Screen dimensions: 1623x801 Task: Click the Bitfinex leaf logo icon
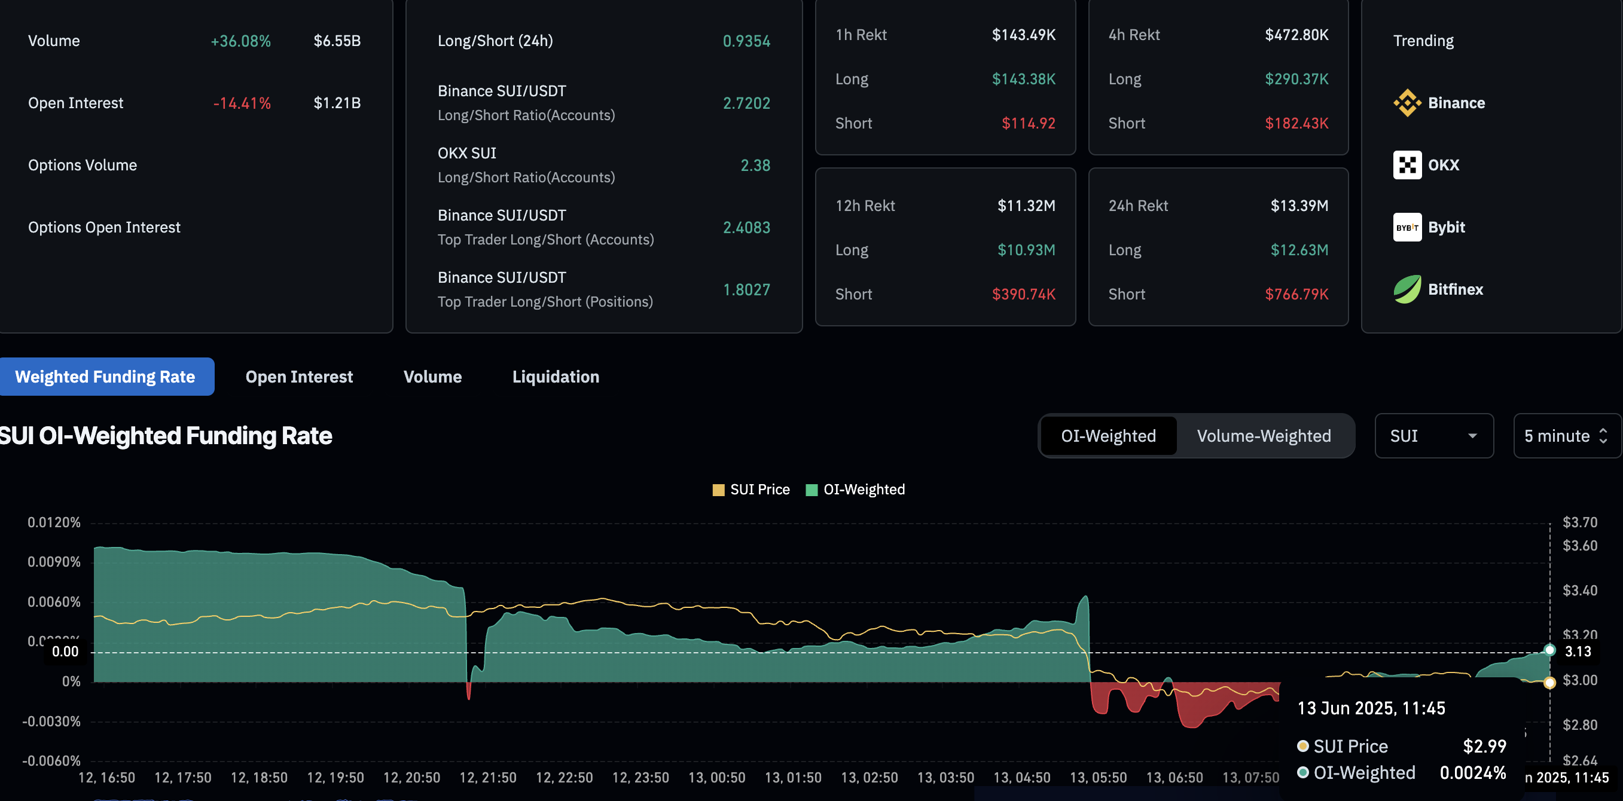[1407, 290]
